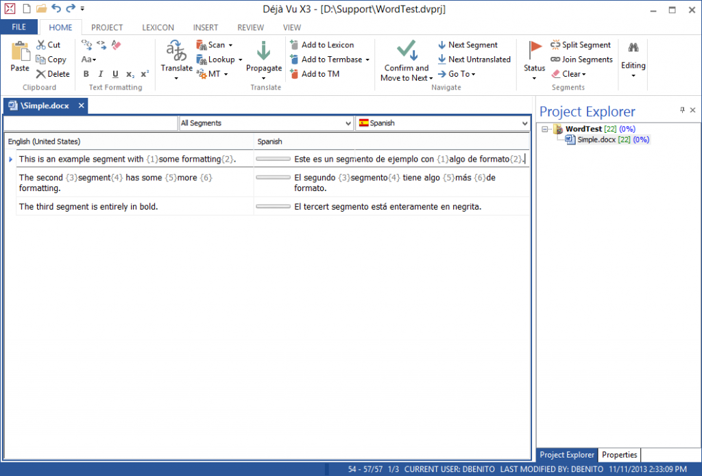The image size is (702, 476).
Task: Toggle subscript formatting
Action: (130, 74)
